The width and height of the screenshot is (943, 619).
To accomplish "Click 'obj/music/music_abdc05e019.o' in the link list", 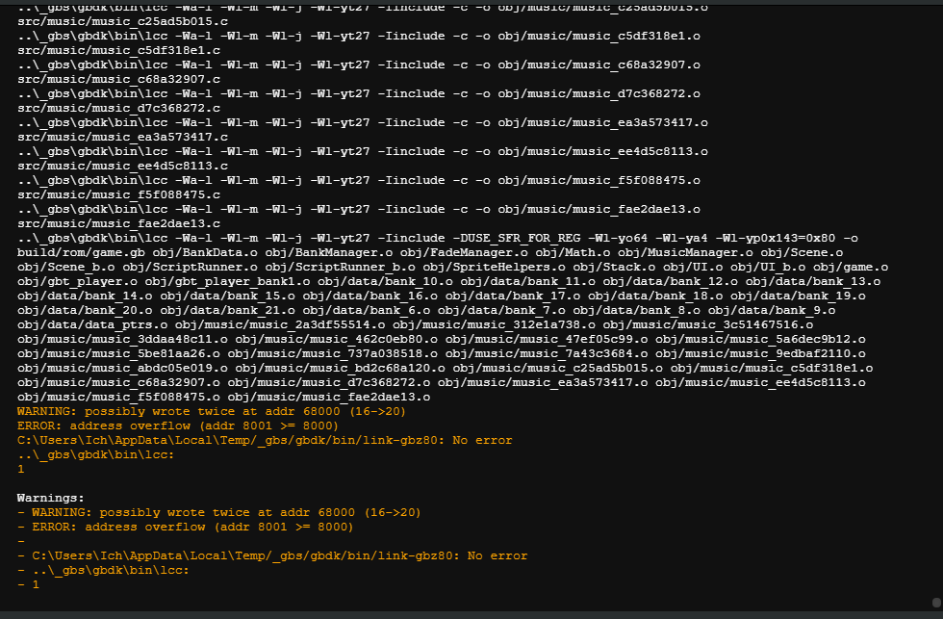I will (123, 368).
